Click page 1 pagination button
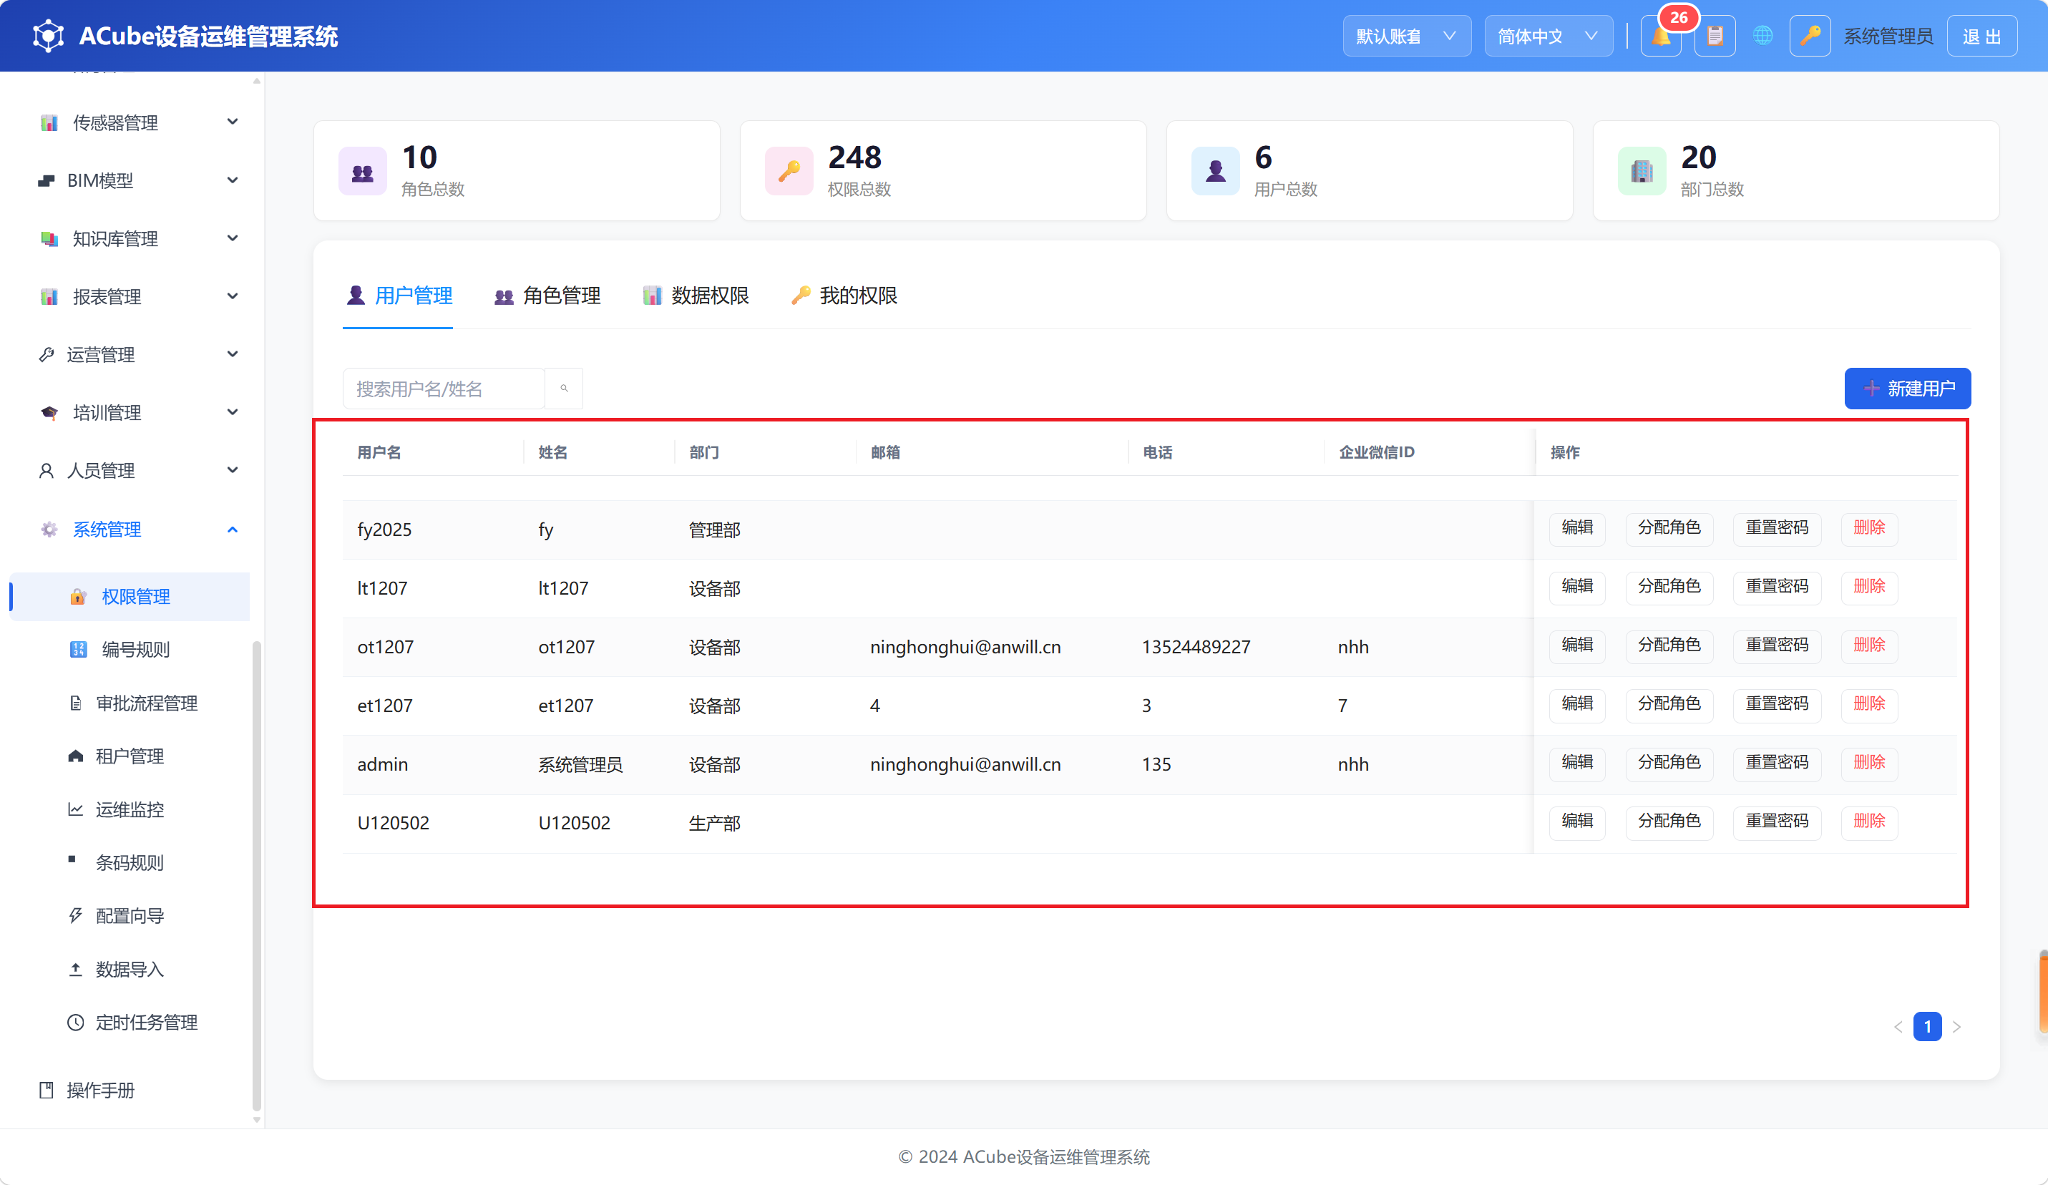 click(1927, 1027)
